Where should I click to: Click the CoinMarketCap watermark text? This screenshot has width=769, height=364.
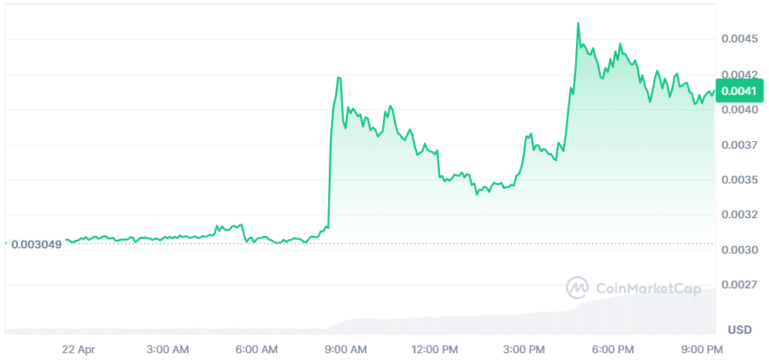[649, 288]
